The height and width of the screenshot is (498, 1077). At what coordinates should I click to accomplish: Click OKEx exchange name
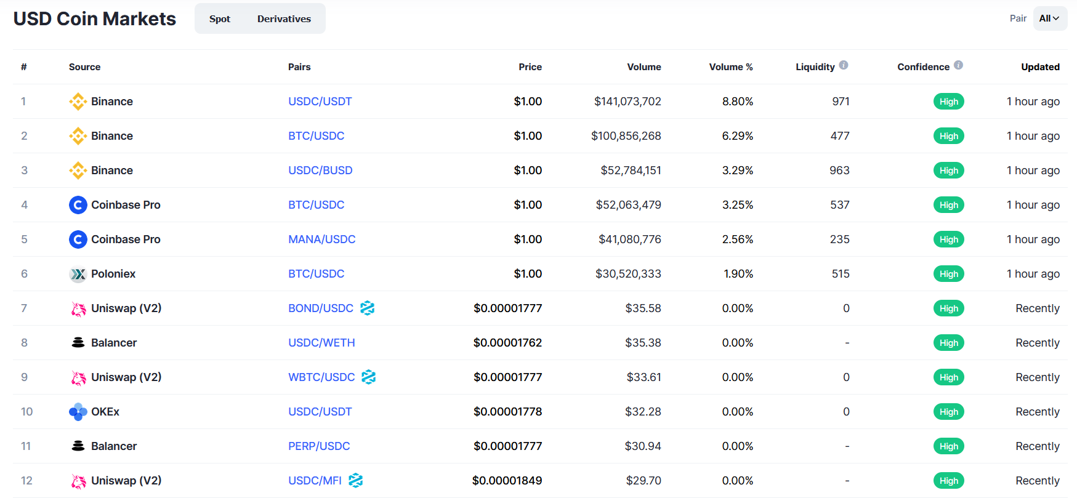105,412
